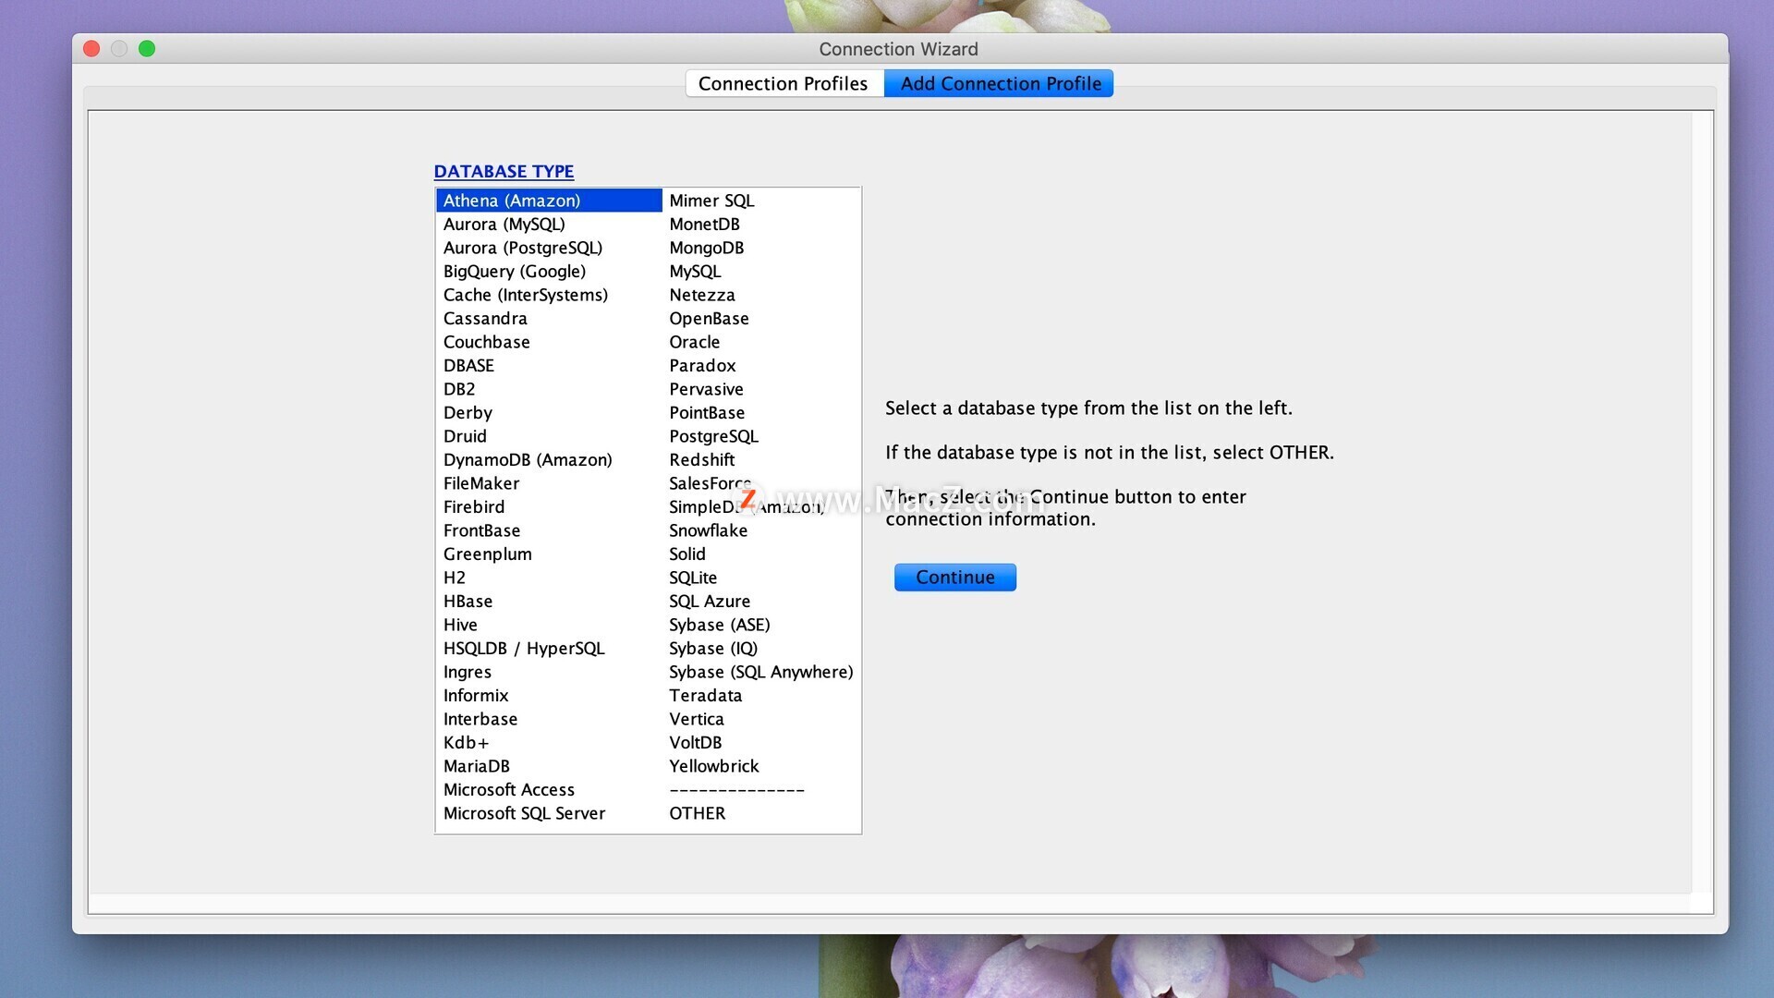
Task: Select Microsoft SQL Server entry
Action: (x=549, y=813)
